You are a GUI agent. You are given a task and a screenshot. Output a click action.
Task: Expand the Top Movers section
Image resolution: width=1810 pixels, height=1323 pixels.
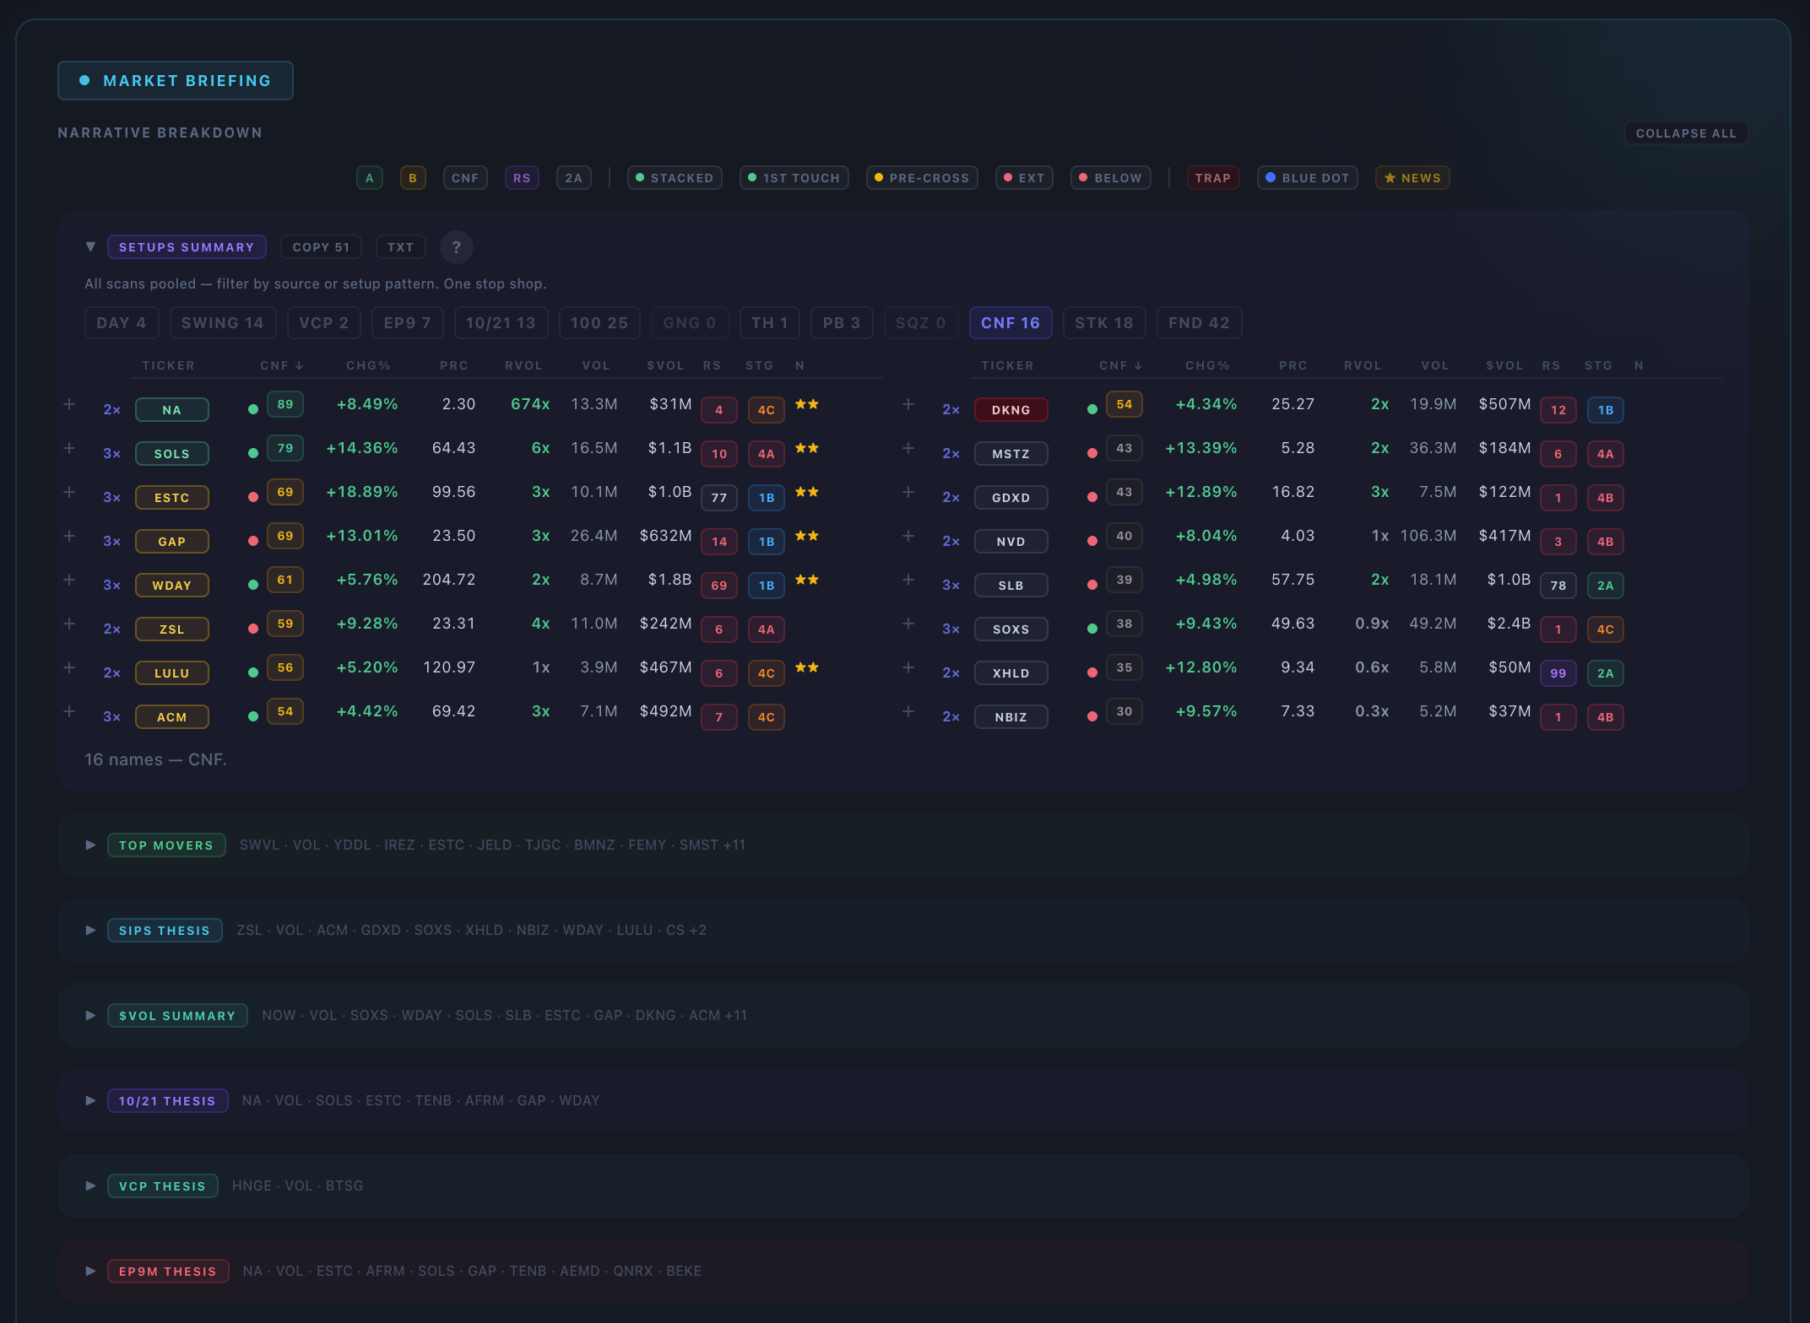[90, 845]
